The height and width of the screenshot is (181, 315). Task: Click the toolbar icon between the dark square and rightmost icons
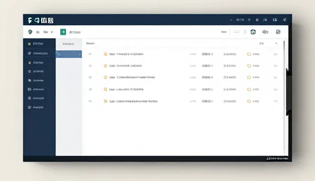coord(265,32)
